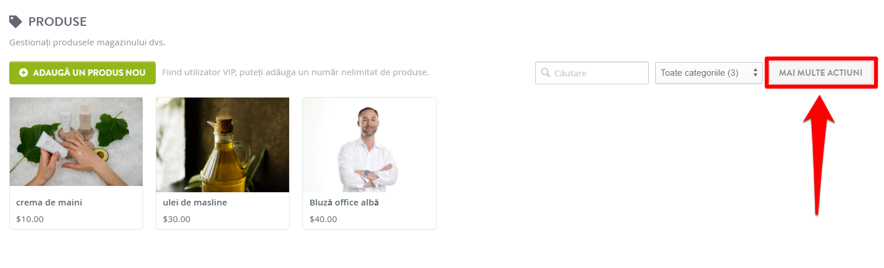Click the tag icon beside PRODUSE heading
Viewport: 884px width, 268px height.
16,22
